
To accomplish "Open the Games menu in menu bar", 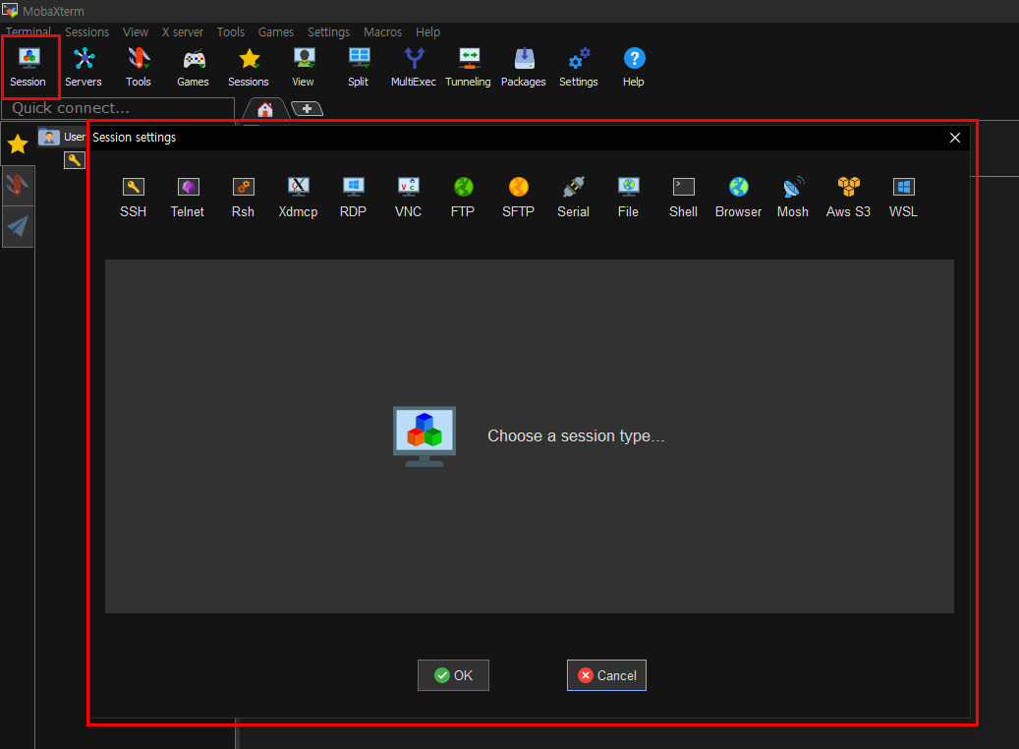I will coord(275,31).
